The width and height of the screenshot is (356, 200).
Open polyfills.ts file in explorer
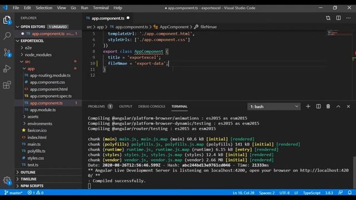click(x=36, y=151)
